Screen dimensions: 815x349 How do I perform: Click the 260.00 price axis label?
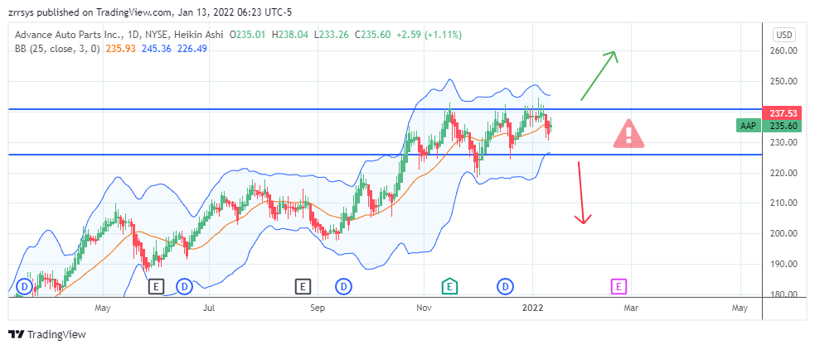pyautogui.click(x=785, y=50)
